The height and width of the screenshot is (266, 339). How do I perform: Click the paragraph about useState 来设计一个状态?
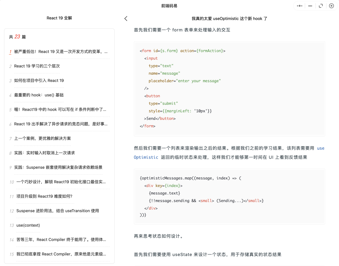[x=207, y=254]
